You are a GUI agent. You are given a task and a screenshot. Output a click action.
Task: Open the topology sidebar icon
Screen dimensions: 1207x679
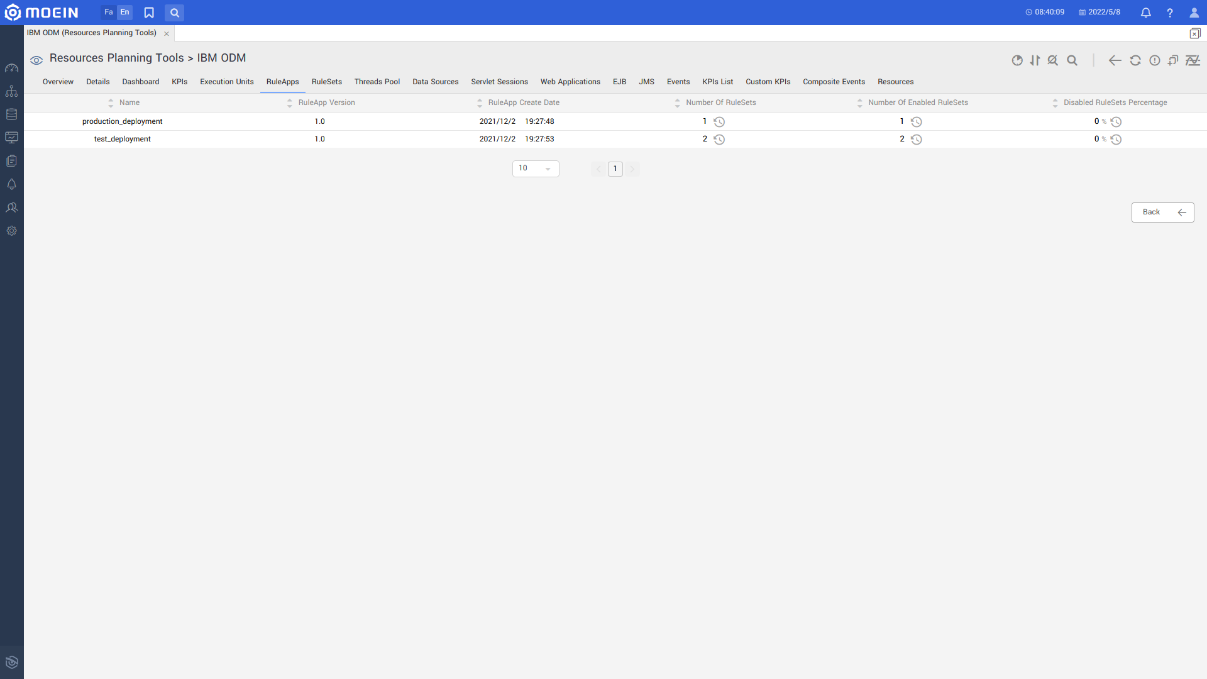[x=11, y=91]
